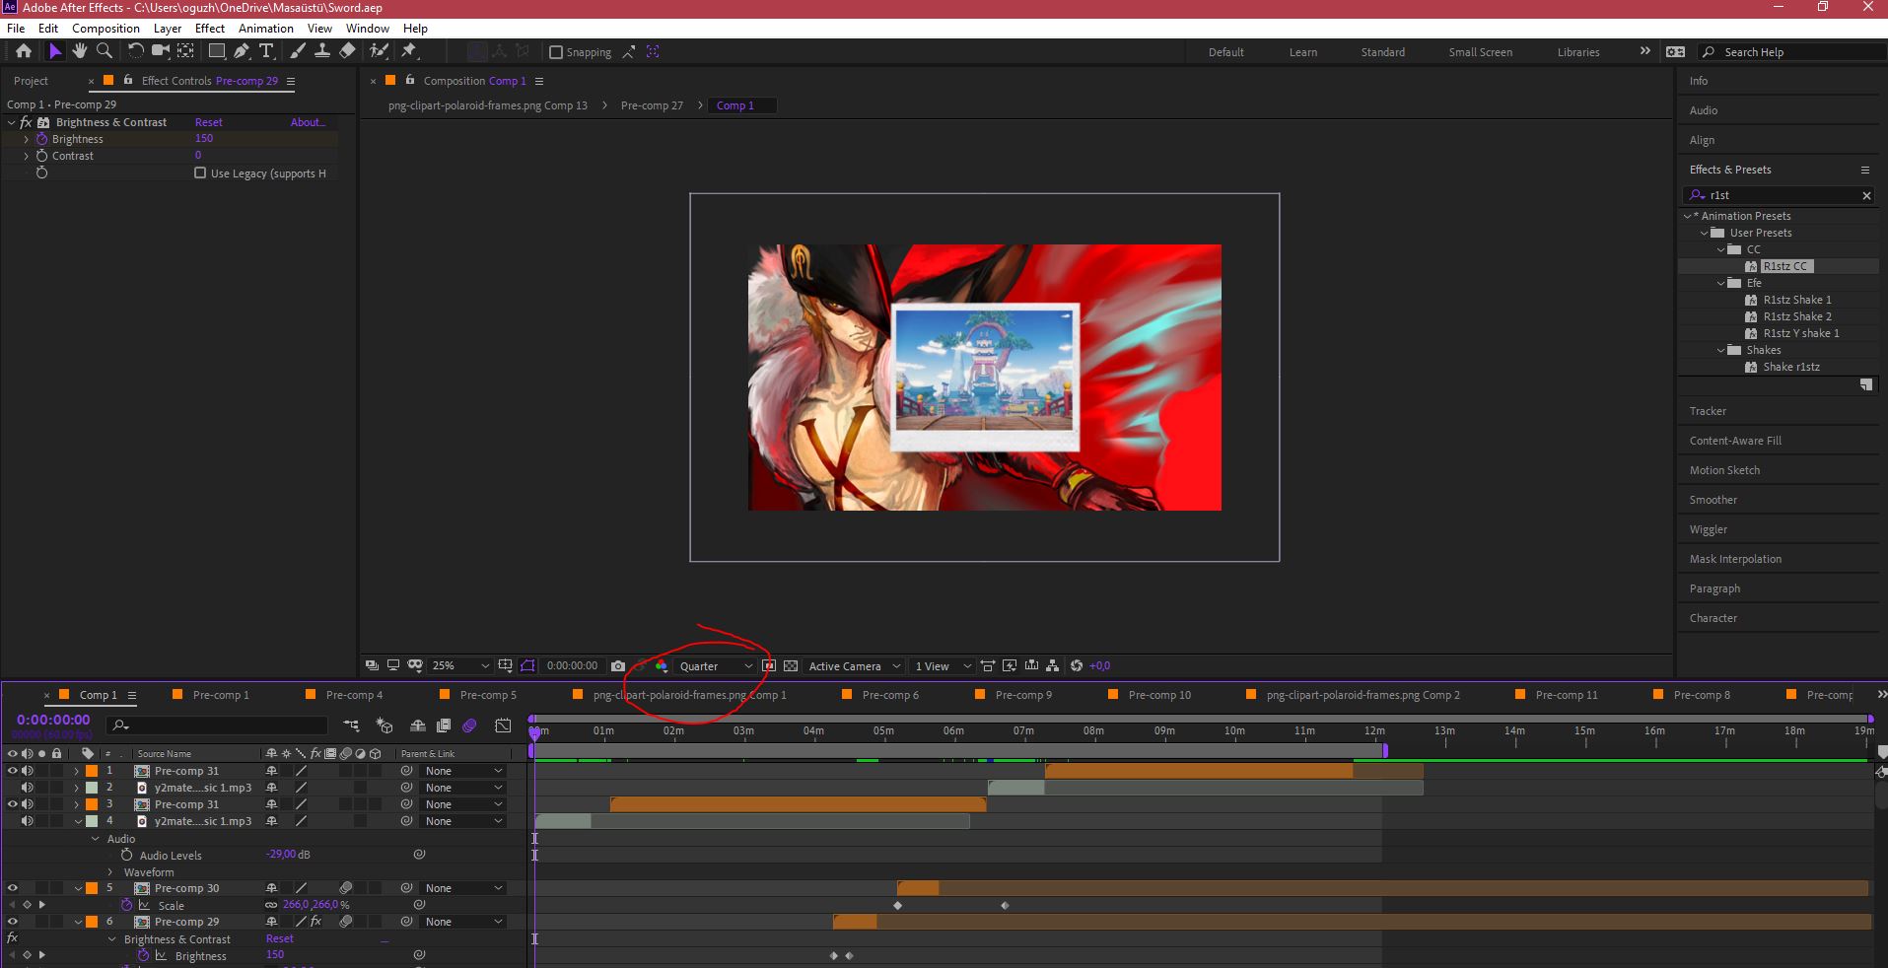Select the Roto Brush tool
The height and width of the screenshot is (968, 1888).
coord(380,51)
